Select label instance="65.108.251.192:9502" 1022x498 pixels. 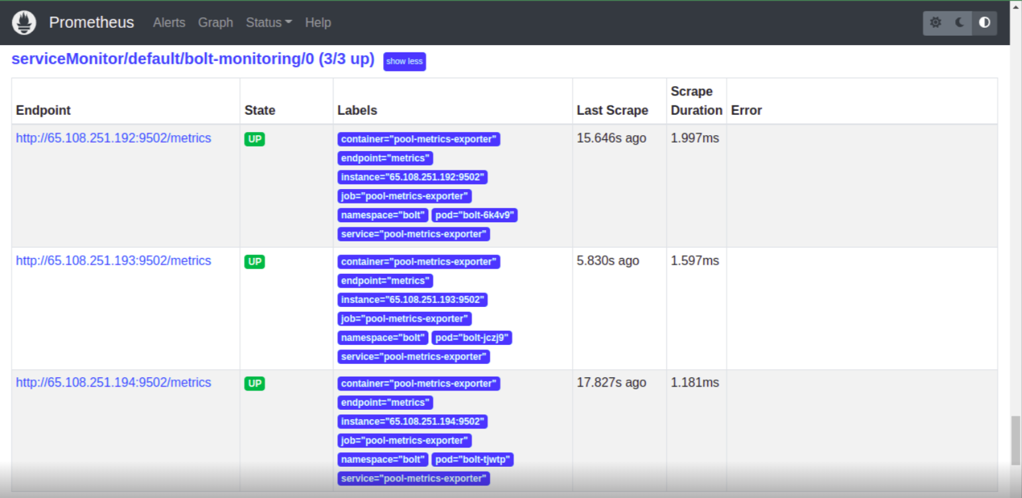tap(412, 177)
